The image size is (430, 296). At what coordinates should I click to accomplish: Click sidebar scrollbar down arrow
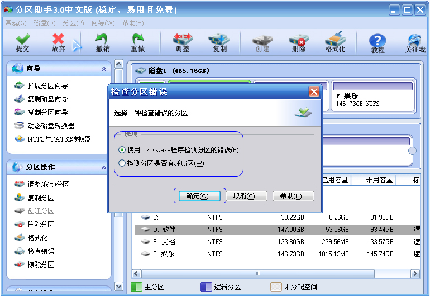coord(119,287)
